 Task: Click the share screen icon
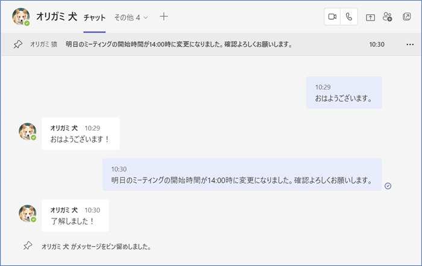370,17
